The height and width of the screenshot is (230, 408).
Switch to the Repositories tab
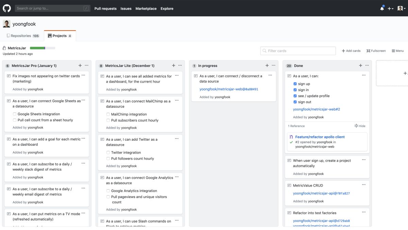pos(23,36)
